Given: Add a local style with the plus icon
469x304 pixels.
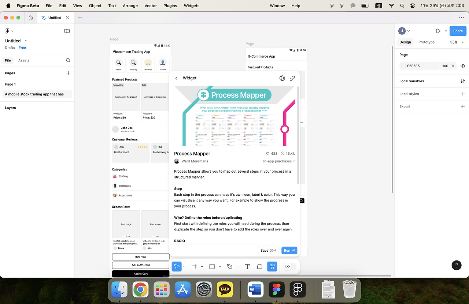Looking at the screenshot, I should click(463, 94).
